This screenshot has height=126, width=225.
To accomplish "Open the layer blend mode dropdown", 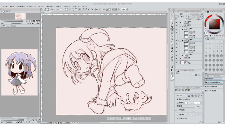I will coord(182,14).
